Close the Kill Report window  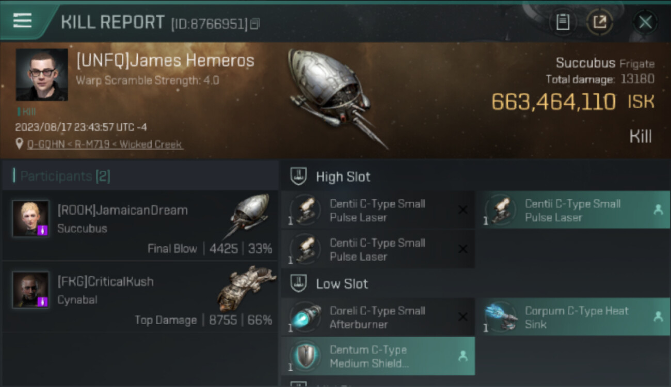point(645,22)
